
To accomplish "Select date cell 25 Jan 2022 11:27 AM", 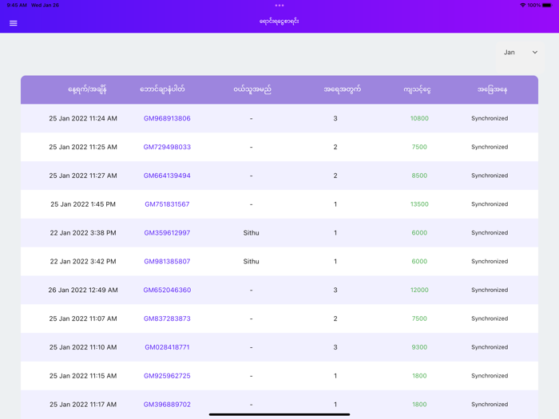I will [x=83, y=176].
